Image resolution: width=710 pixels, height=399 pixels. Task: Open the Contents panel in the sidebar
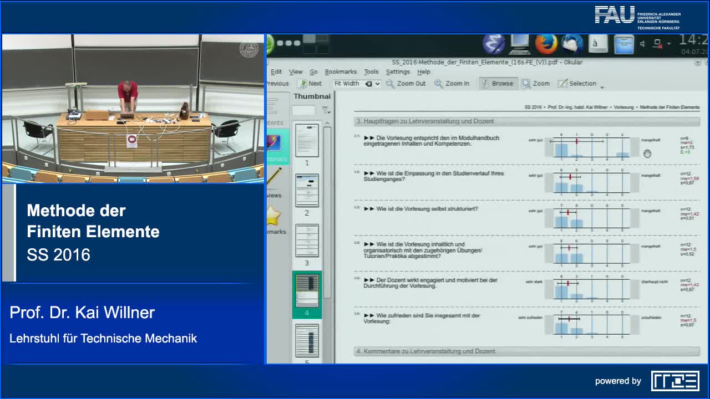point(272,108)
